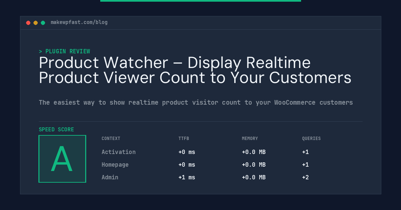Image resolution: width=401 pixels, height=210 pixels.
Task: Click the green window dot
Action: (x=43, y=23)
